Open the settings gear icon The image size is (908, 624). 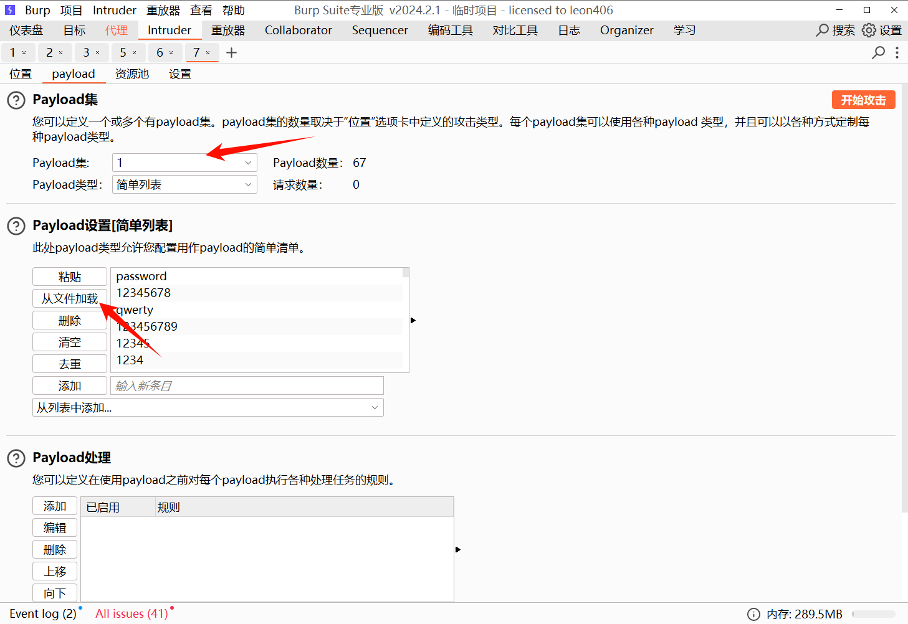tap(869, 30)
